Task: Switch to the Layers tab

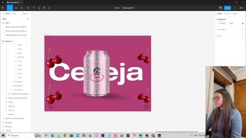Action: (x=7, y=14)
